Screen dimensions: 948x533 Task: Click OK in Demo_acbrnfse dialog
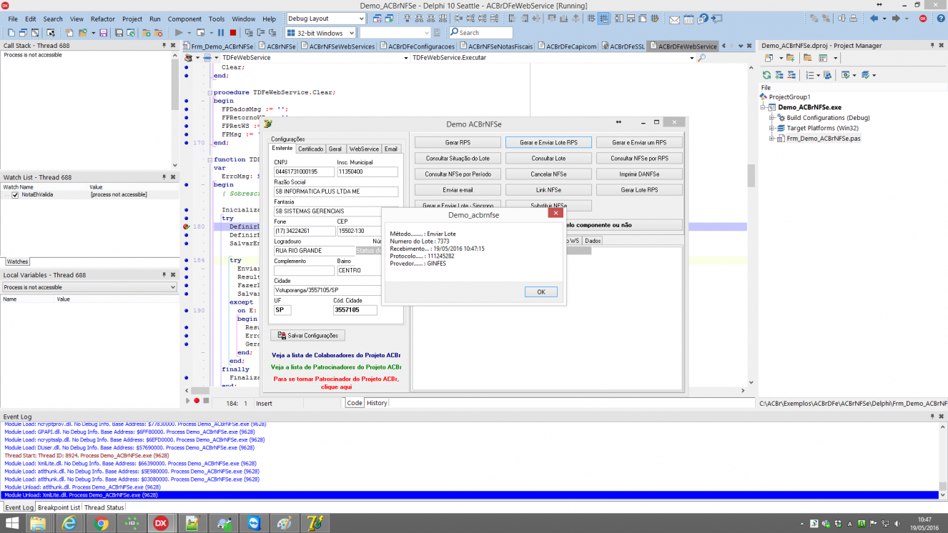(x=540, y=292)
